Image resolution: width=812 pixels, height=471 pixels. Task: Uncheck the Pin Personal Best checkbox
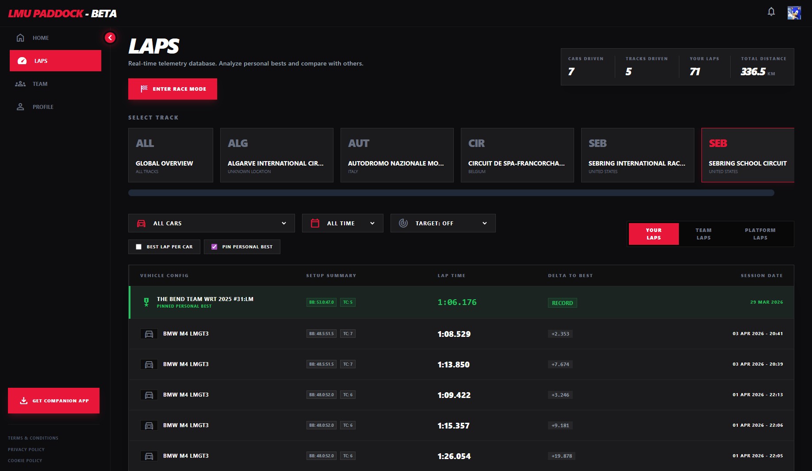pos(214,247)
